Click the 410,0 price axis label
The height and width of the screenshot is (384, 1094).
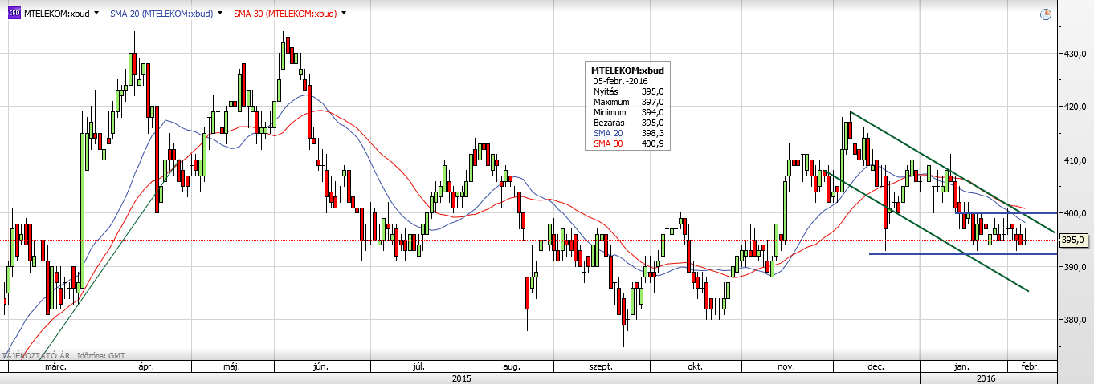[x=1075, y=160]
